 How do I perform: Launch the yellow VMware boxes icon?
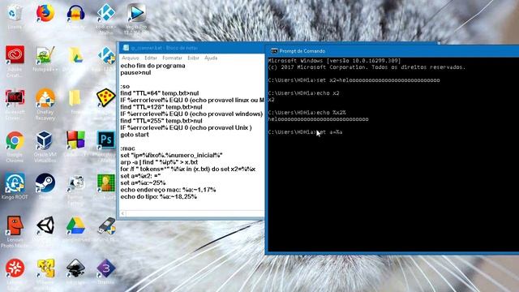click(45, 268)
